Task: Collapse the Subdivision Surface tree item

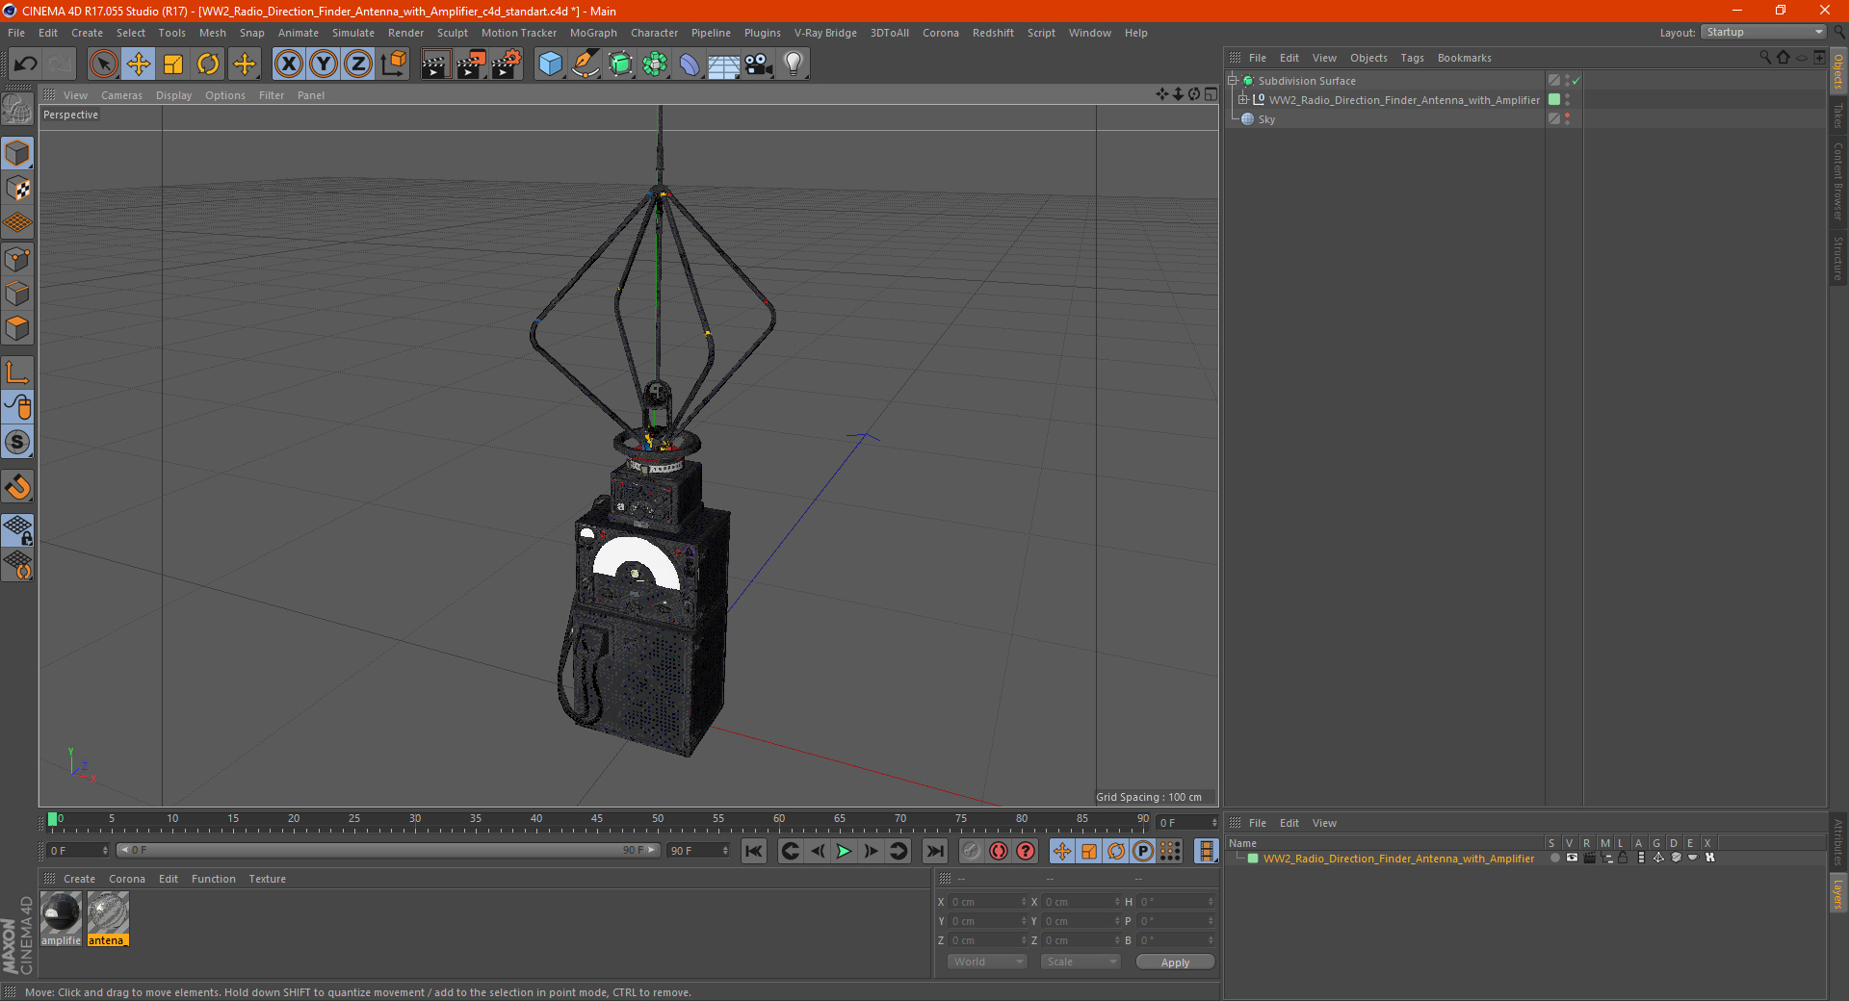Action: [x=1233, y=81]
